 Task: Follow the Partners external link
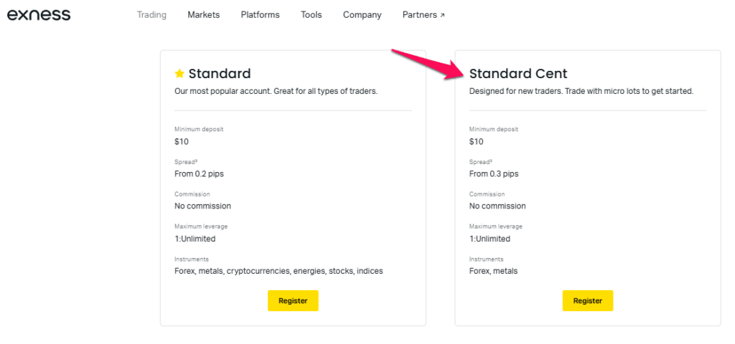423,15
